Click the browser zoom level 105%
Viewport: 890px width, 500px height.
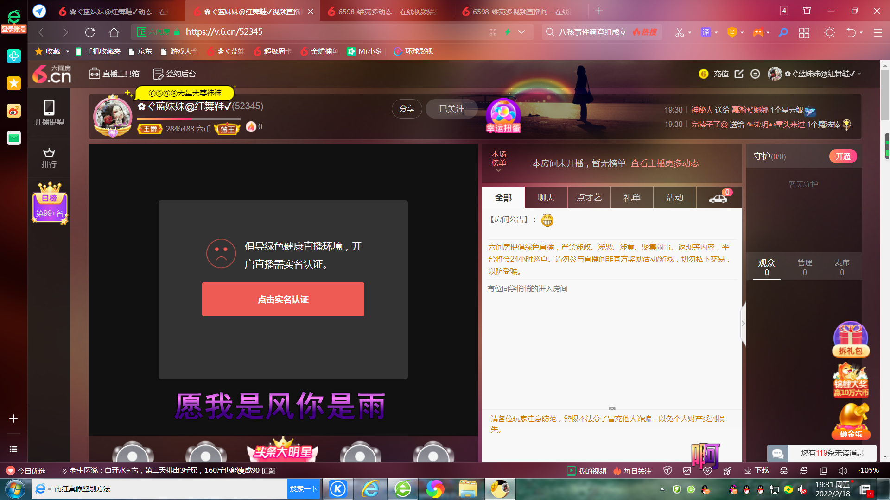[x=869, y=471]
